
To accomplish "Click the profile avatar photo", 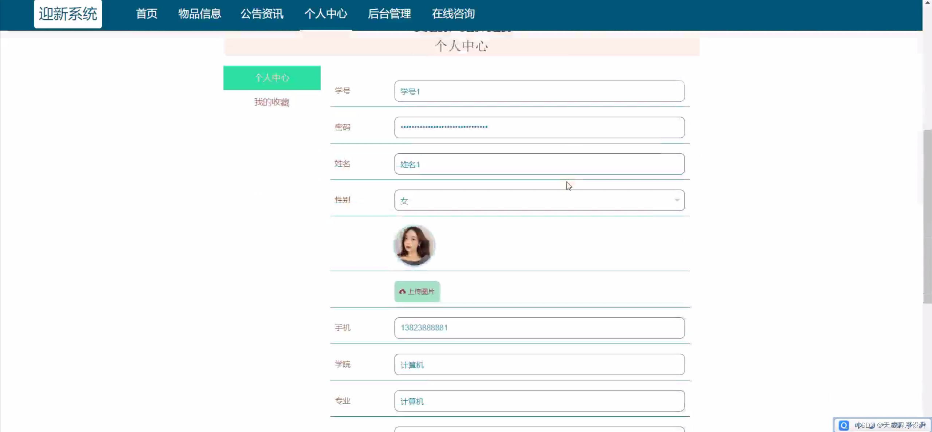I will (415, 245).
